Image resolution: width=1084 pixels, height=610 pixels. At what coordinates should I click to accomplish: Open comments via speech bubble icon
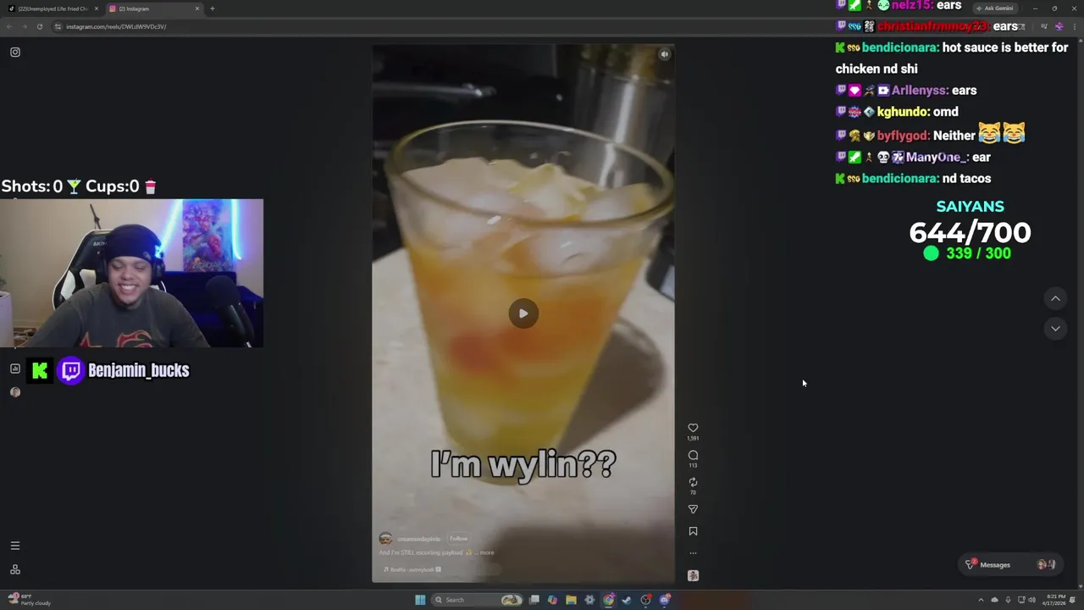693,455
